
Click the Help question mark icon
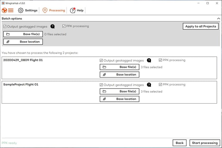pyautogui.click(x=73, y=10)
